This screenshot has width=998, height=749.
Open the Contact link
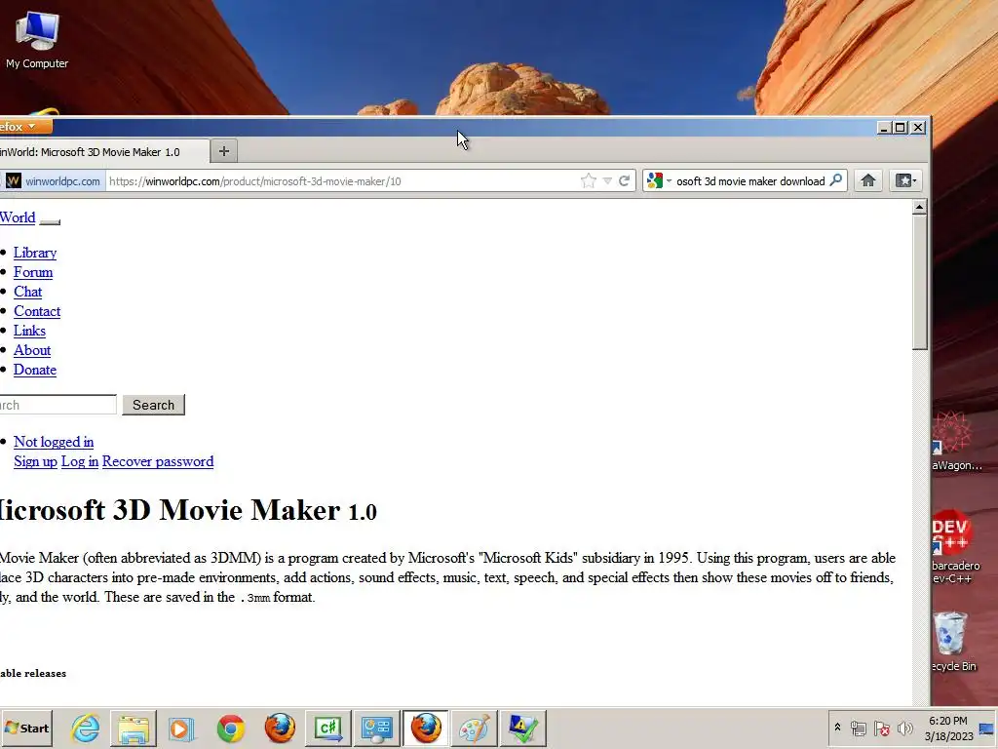coord(37,311)
